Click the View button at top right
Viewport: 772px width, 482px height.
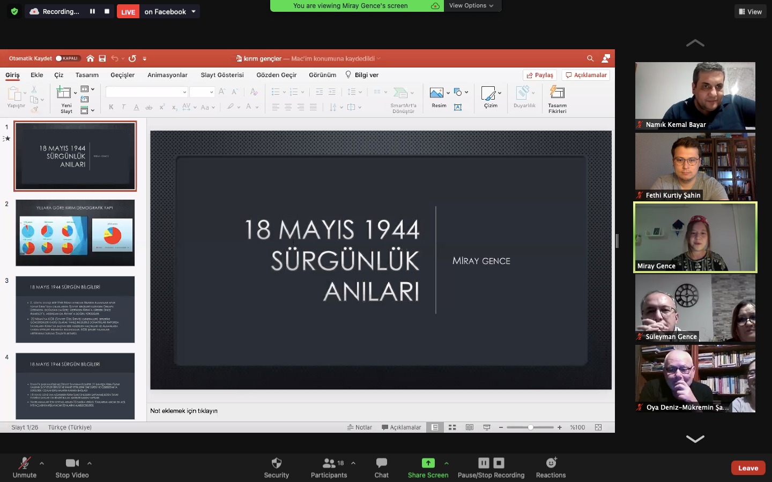pos(751,12)
